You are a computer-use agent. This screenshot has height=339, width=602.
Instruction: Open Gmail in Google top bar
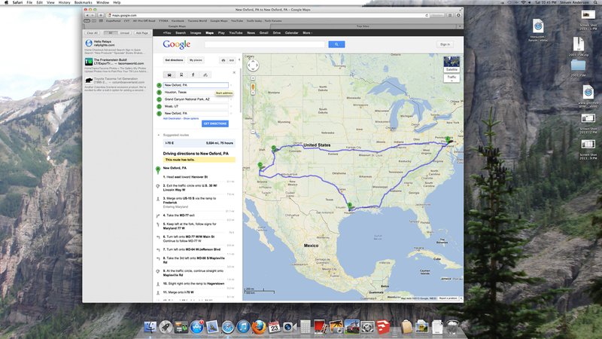pyautogui.click(x=264, y=33)
